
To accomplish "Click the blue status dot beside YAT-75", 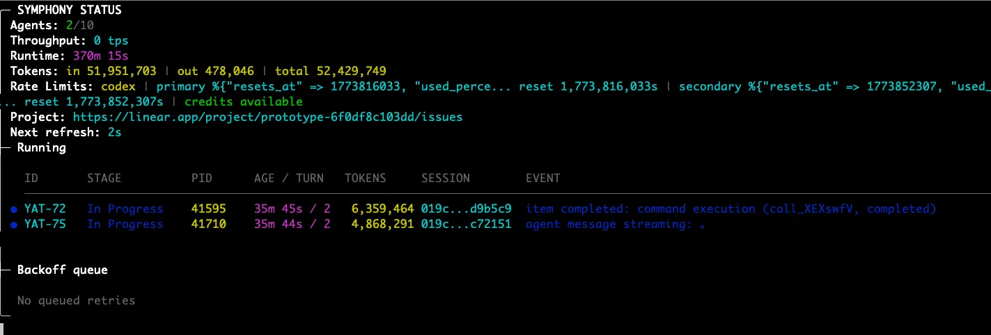I will (14, 224).
